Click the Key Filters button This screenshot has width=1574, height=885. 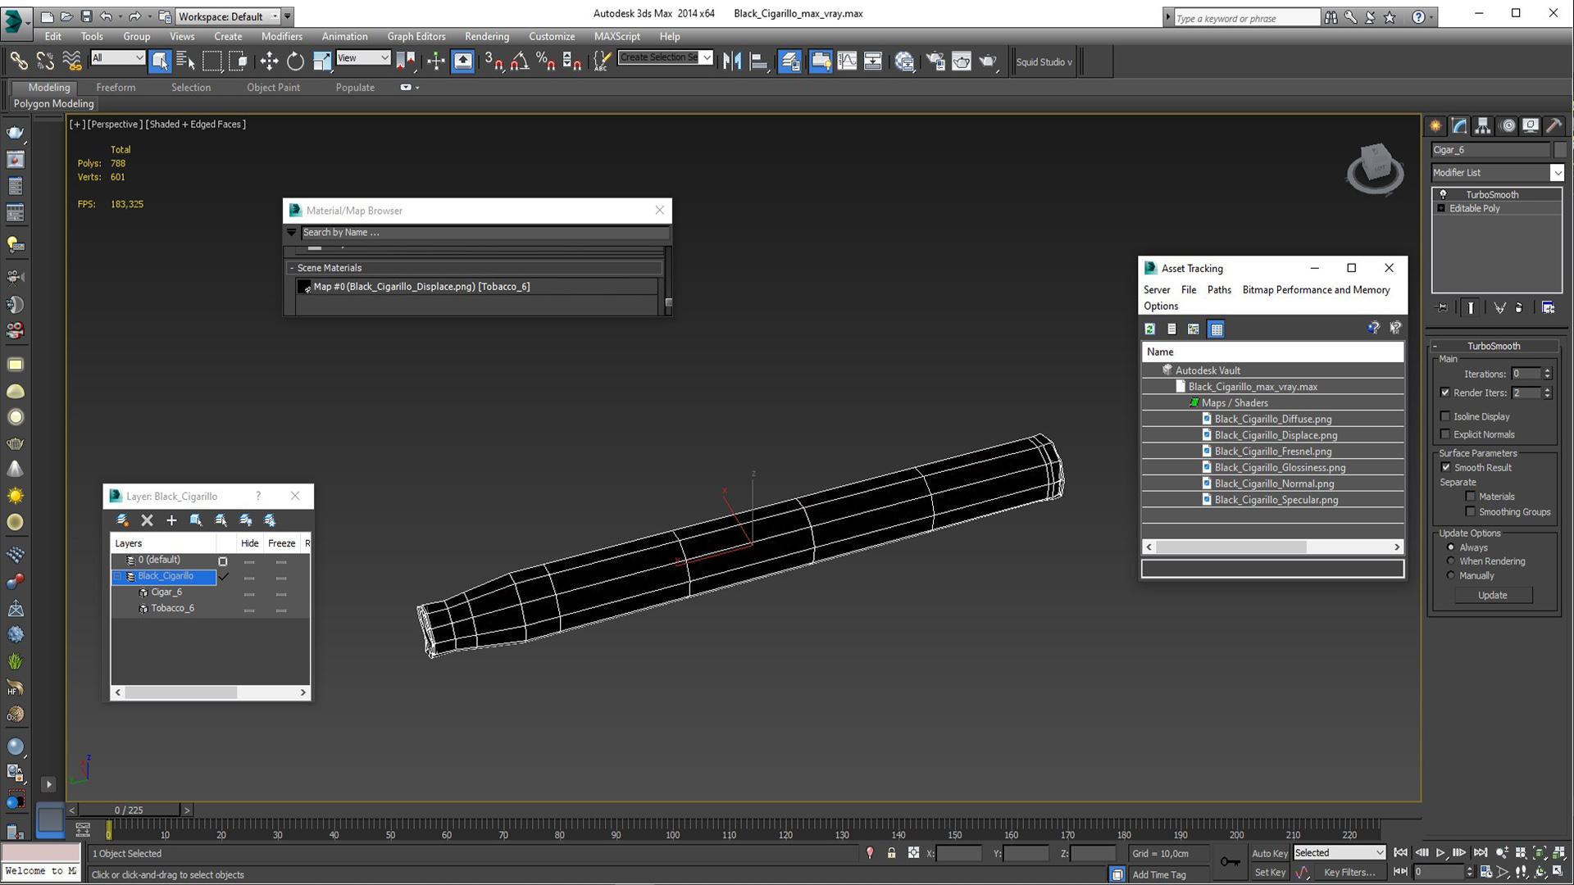(x=1349, y=873)
